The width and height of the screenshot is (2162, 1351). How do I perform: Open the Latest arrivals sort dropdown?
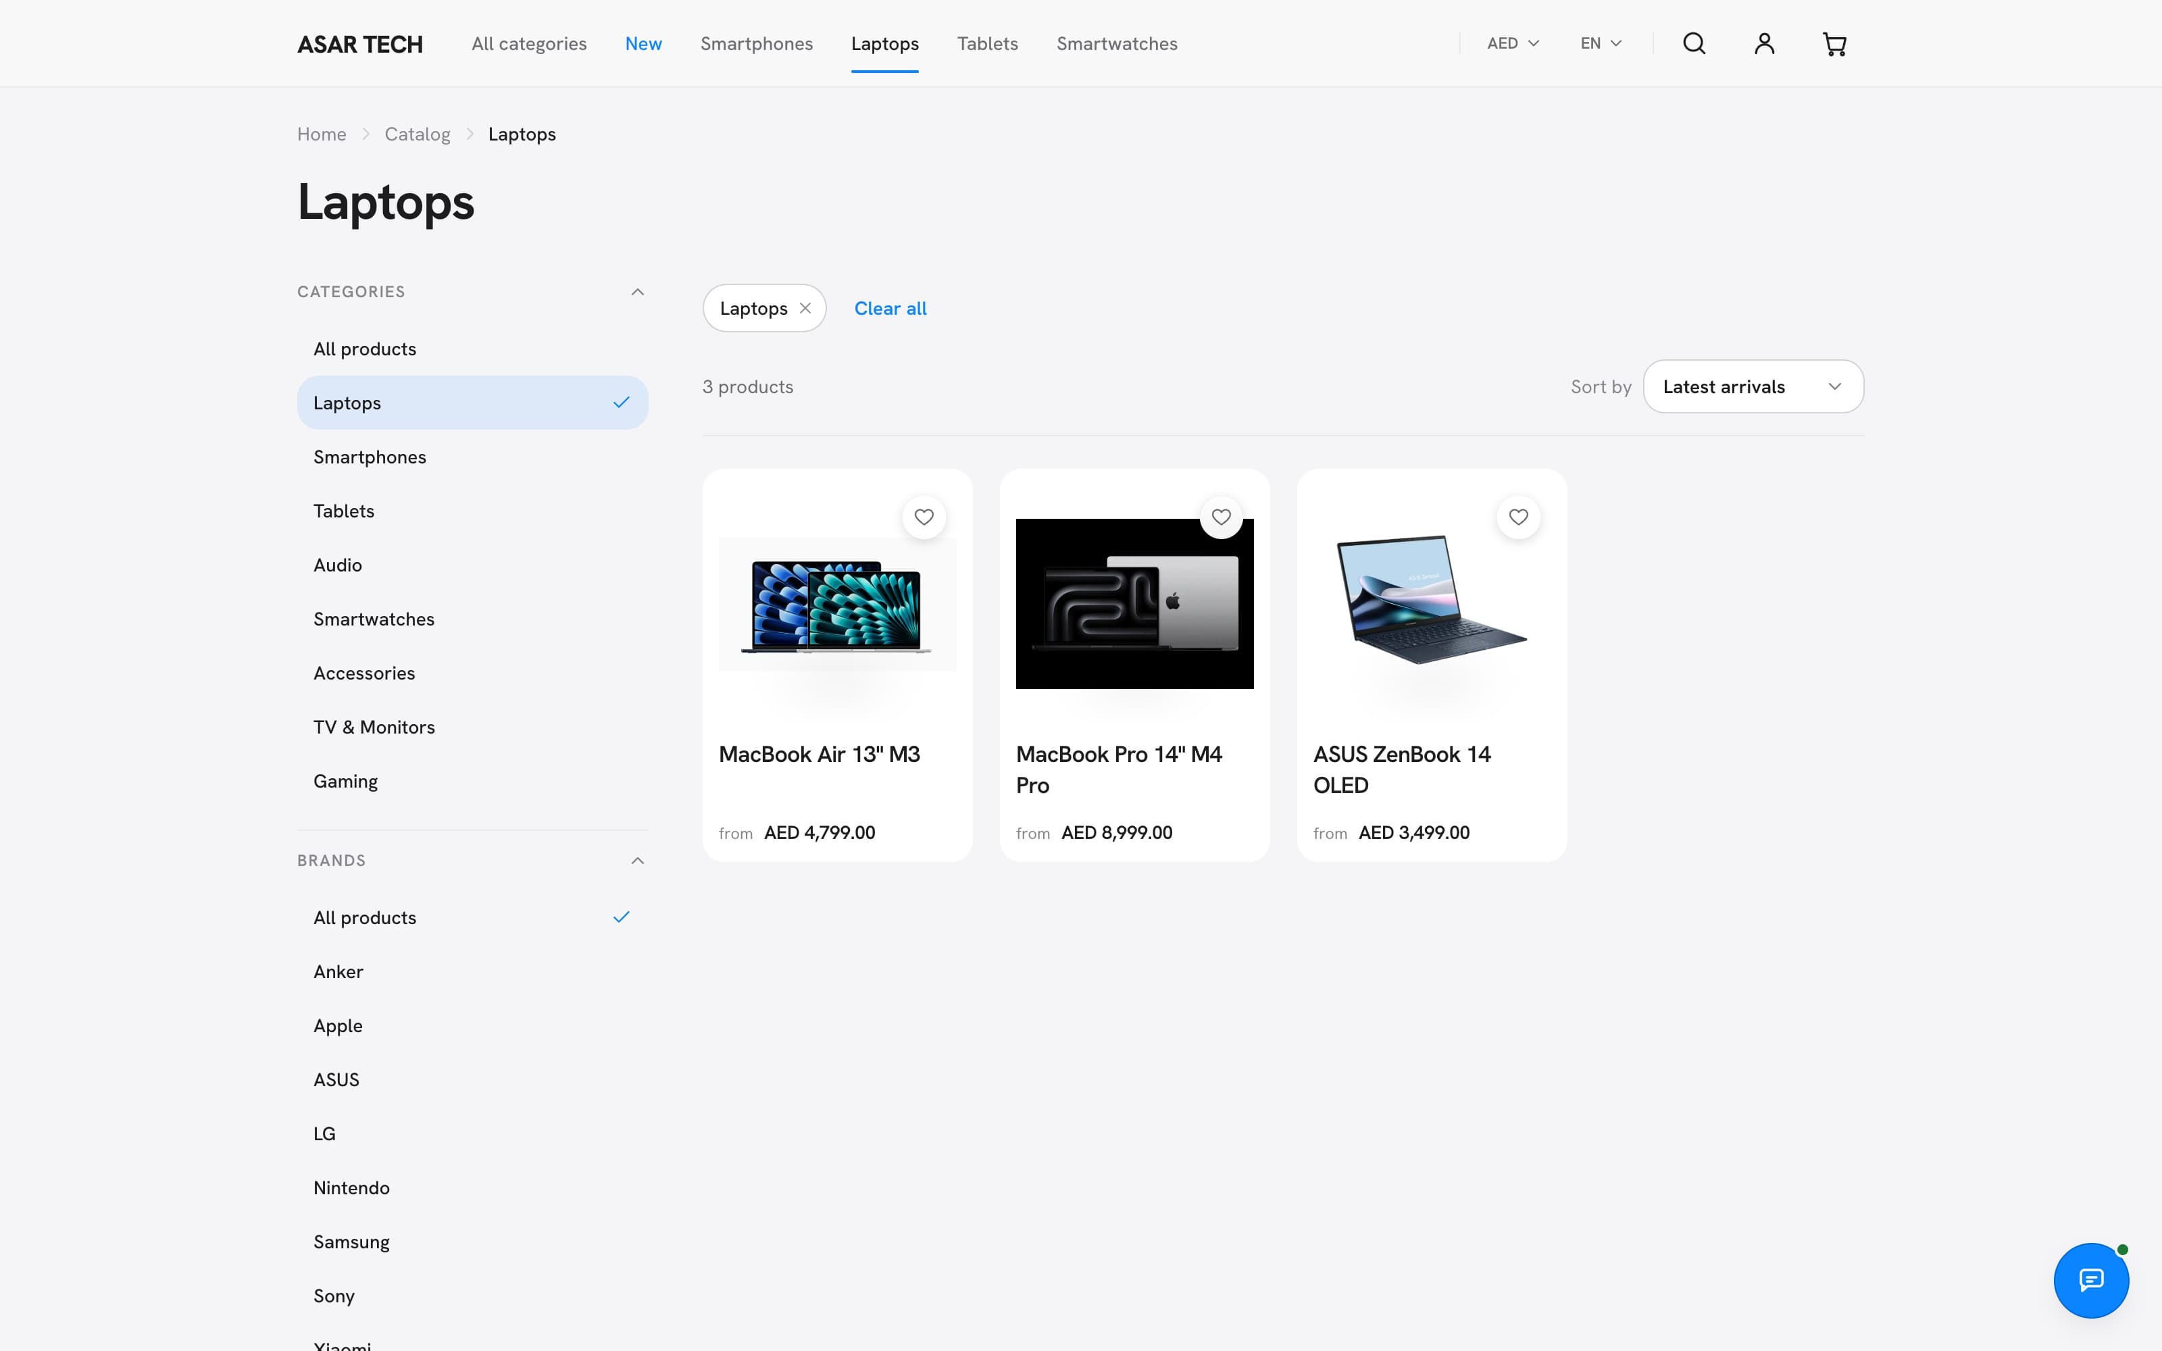[1753, 387]
